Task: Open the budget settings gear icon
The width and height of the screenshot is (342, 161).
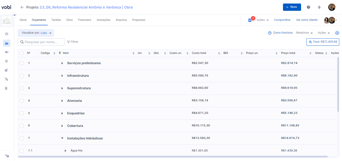Action: coord(337,33)
